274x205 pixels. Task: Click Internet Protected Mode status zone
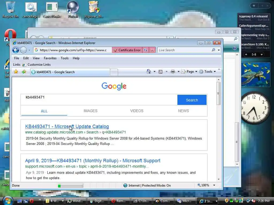click(147, 186)
